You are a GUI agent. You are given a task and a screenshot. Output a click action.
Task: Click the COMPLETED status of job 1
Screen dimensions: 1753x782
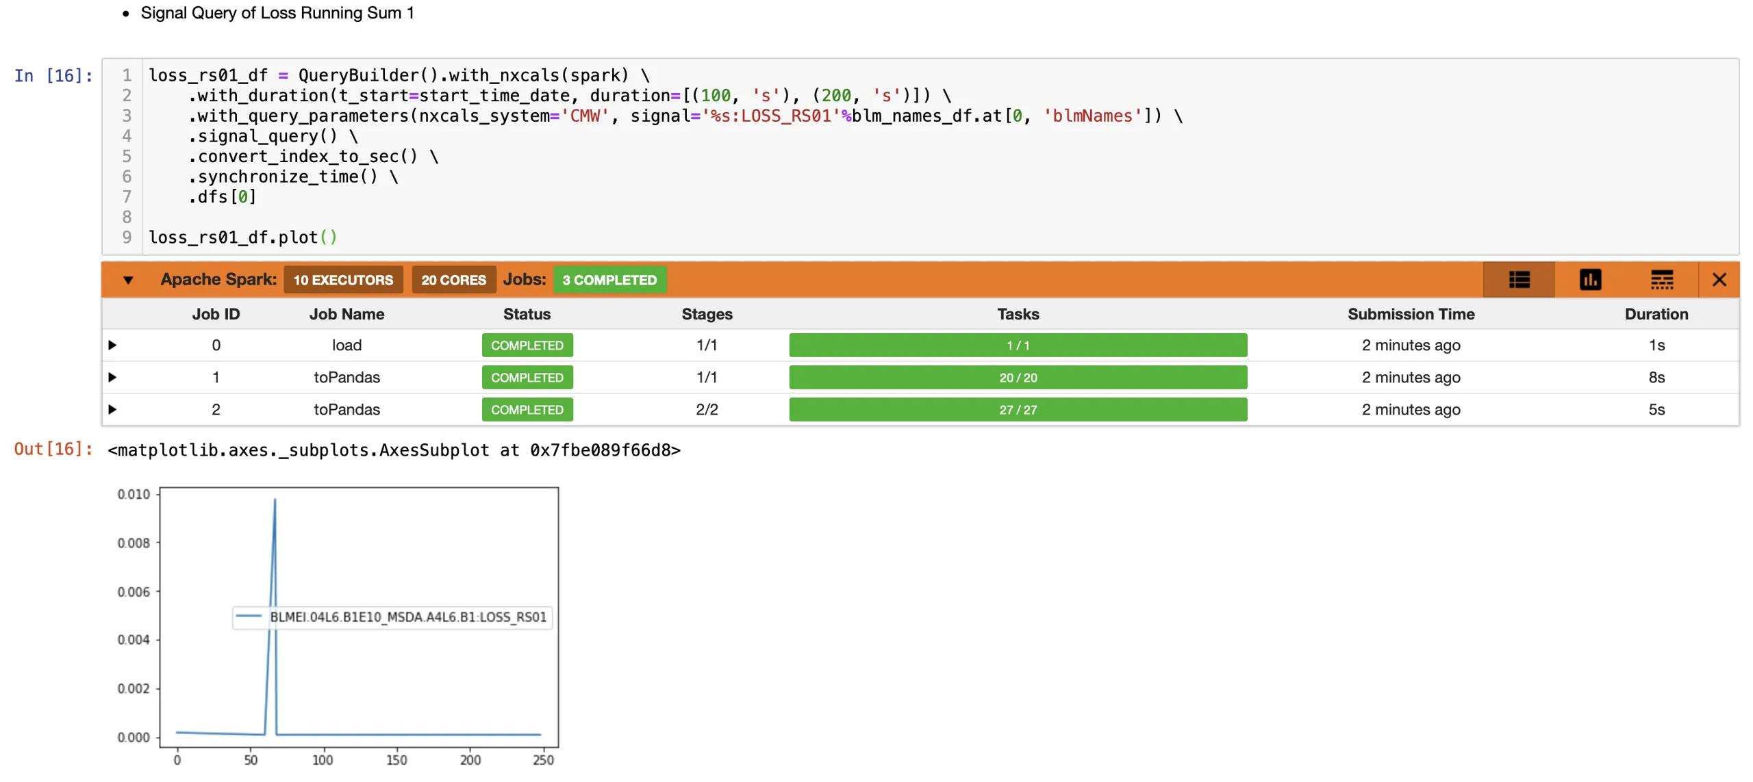tap(527, 377)
